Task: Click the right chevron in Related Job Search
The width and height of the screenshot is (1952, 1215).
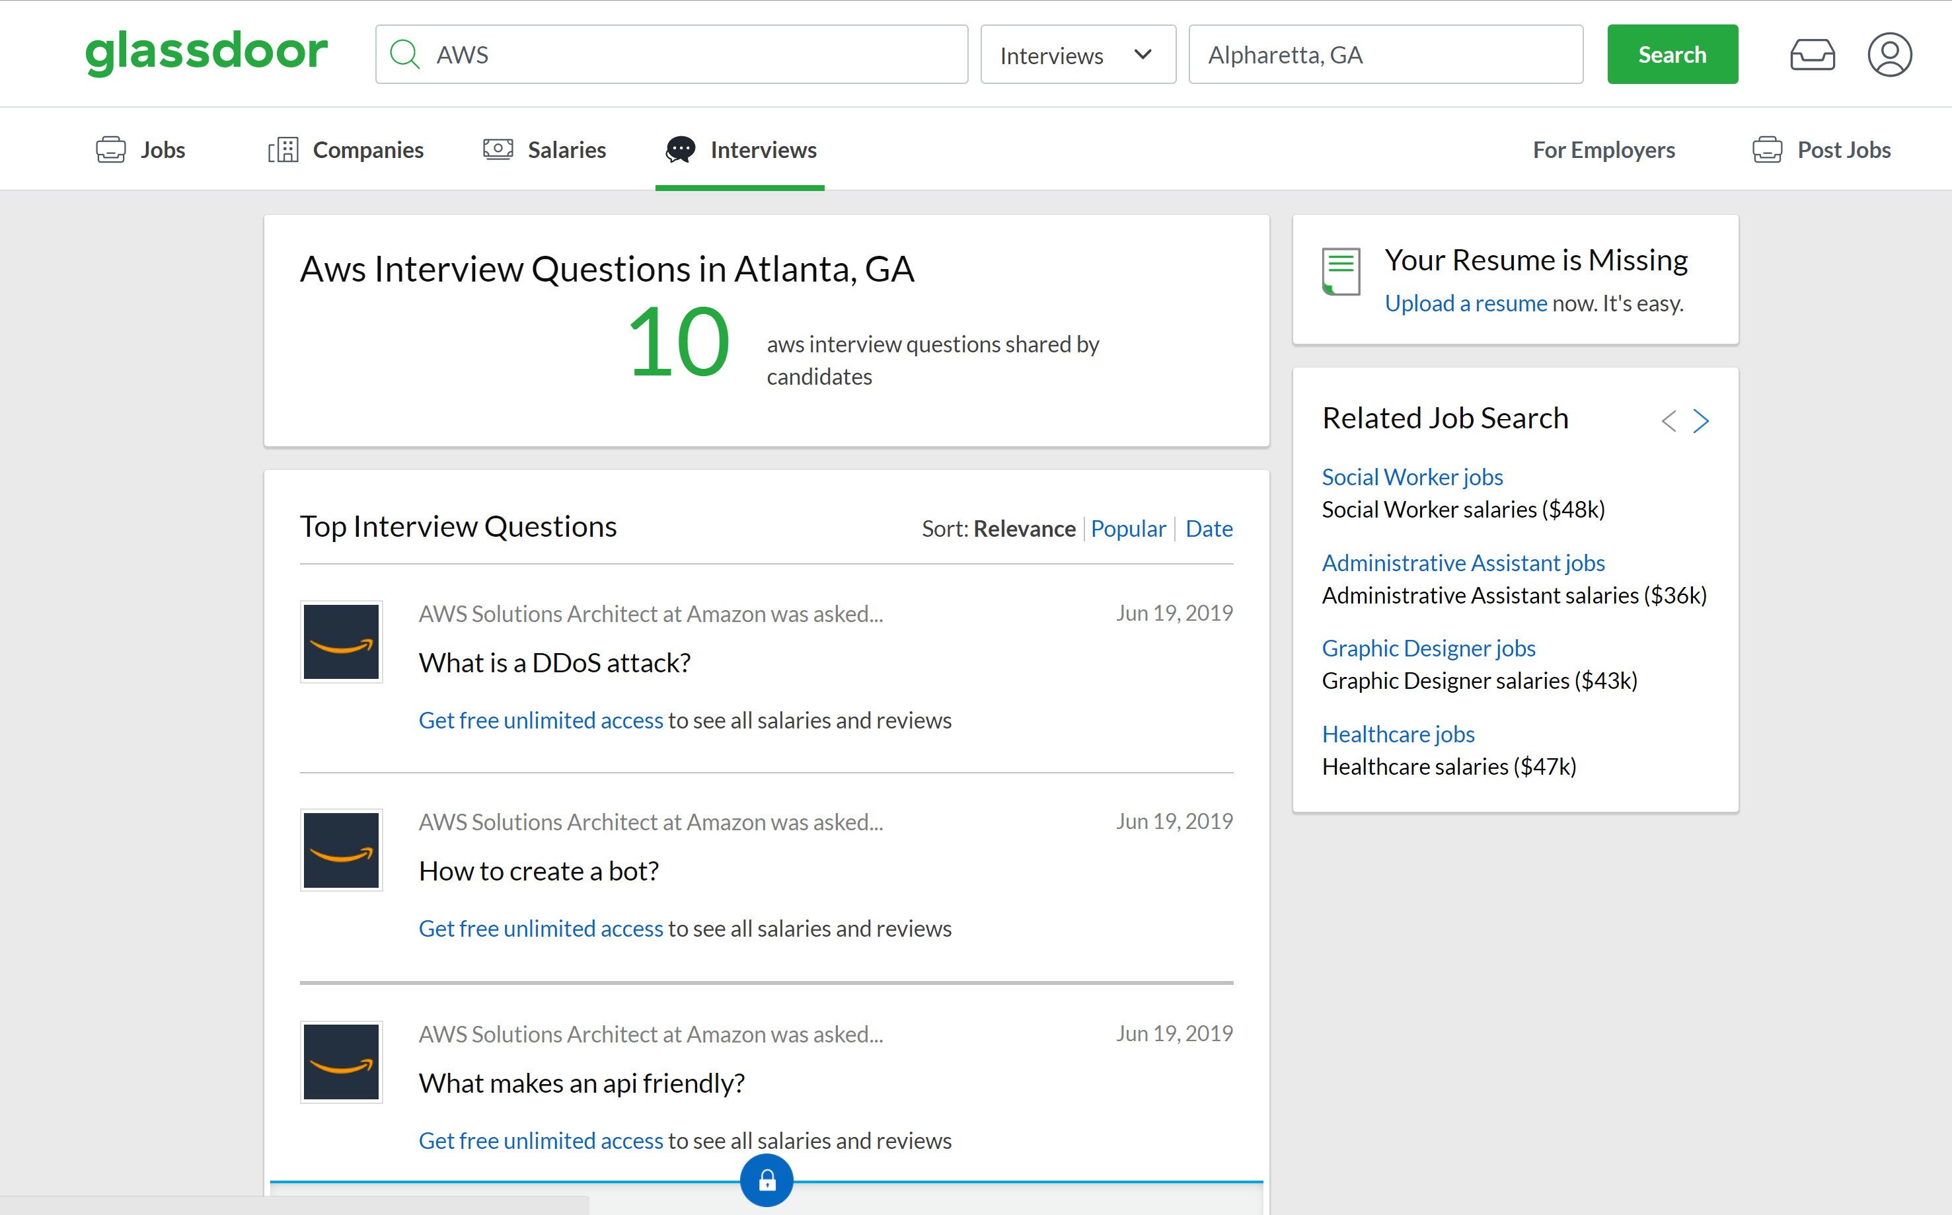Action: tap(1702, 420)
